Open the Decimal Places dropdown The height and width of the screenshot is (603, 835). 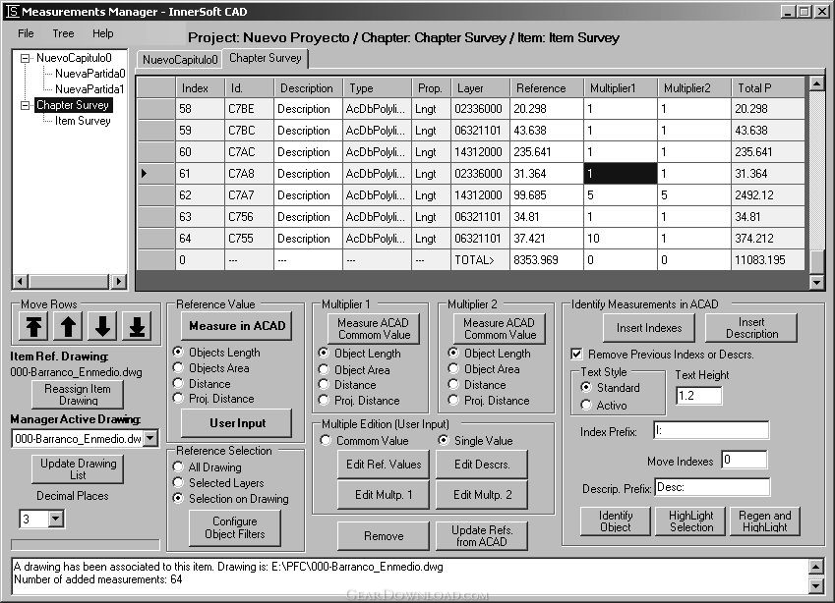pyautogui.click(x=56, y=519)
